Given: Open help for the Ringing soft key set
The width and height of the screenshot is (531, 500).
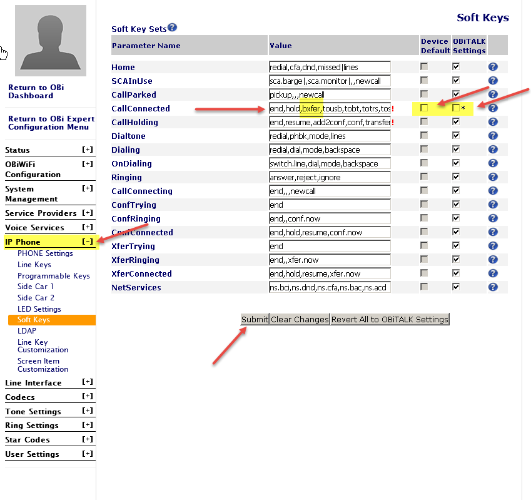Looking at the screenshot, I should pos(493,176).
